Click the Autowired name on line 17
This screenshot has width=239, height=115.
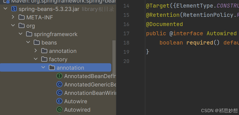coord(222,33)
